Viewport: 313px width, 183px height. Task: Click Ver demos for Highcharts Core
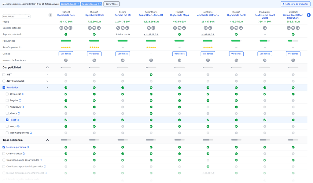pyautogui.click(x=66, y=54)
